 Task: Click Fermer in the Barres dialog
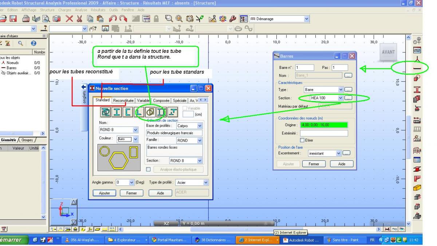click(314, 164)
